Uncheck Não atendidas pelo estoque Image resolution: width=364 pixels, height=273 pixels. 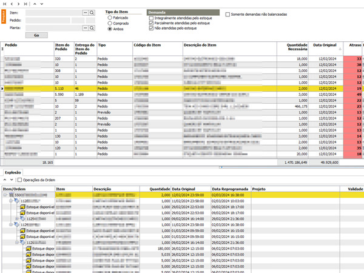151,29
